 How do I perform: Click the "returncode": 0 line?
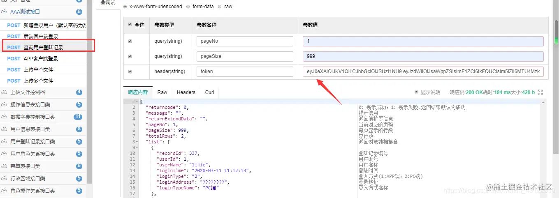click(167, 107)
